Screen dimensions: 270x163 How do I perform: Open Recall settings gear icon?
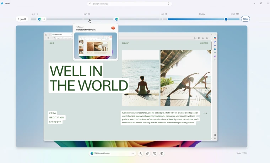(162, 153)
